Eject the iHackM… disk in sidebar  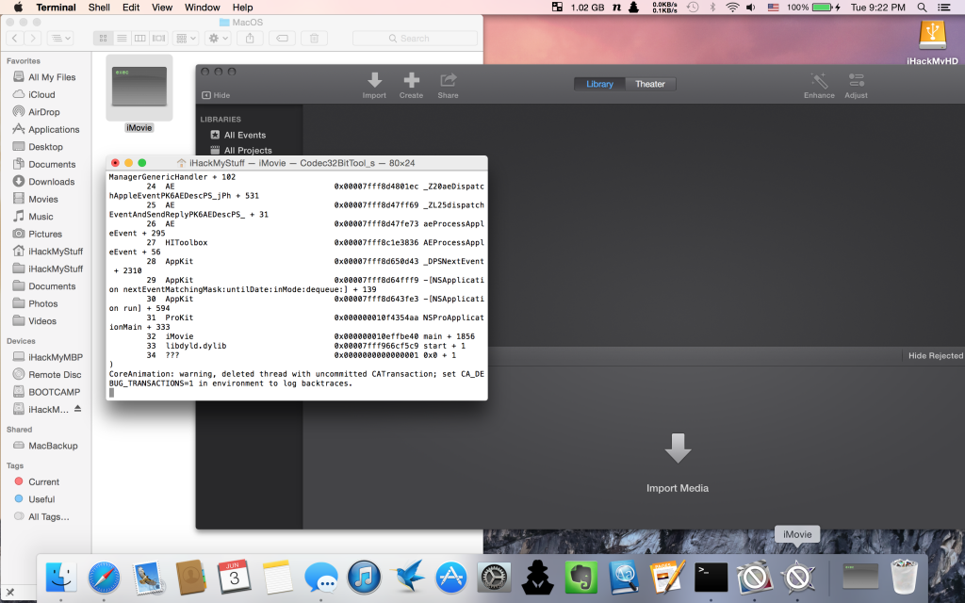pyautogui.click(x=78, y=409)
